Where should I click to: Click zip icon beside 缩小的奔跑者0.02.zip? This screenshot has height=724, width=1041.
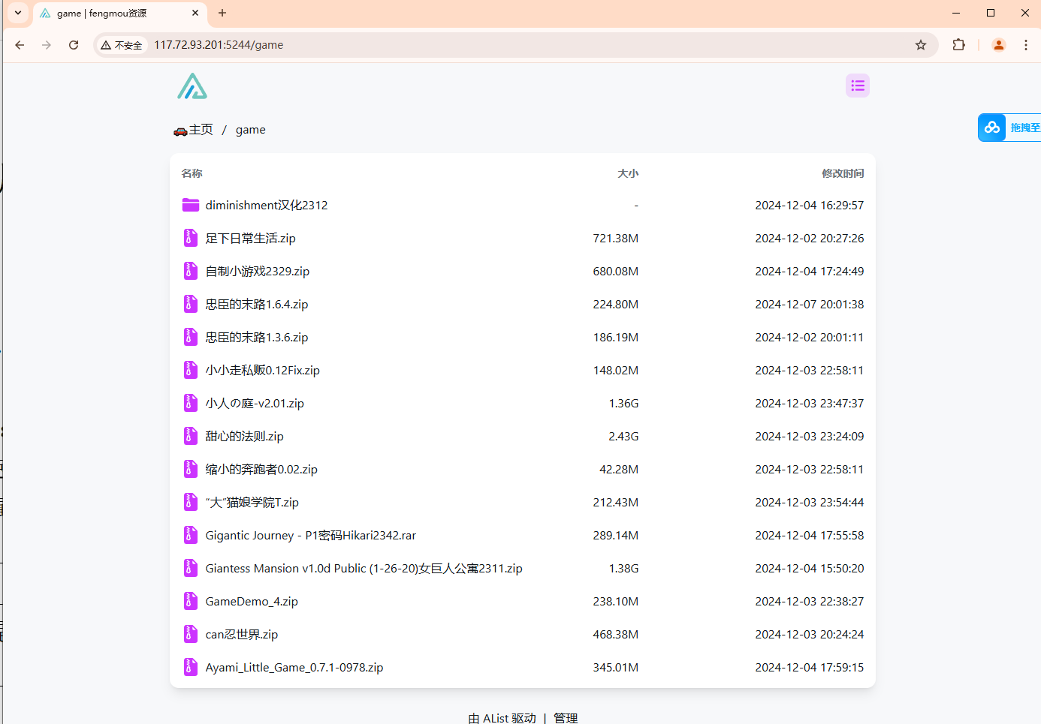(191, 469)
